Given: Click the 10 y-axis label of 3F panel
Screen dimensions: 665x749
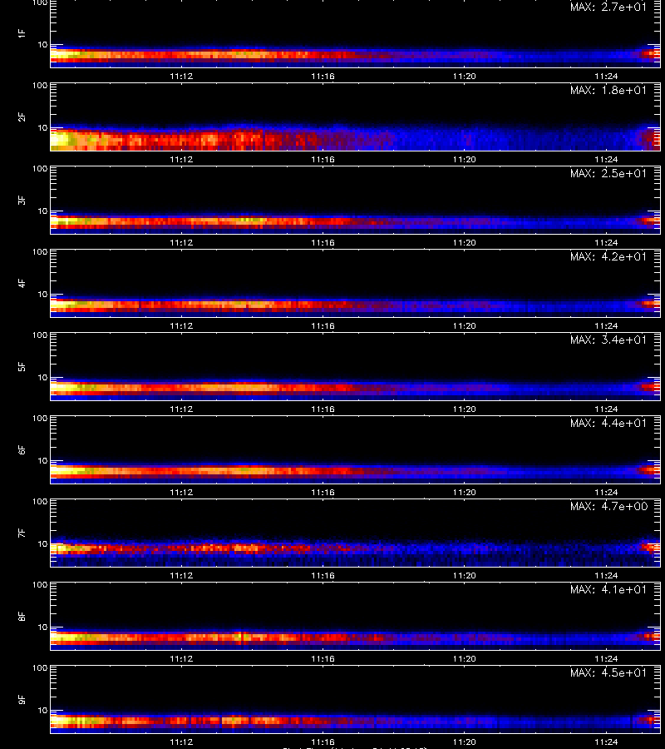Looking at the screenshot, I should pos(43,211).
